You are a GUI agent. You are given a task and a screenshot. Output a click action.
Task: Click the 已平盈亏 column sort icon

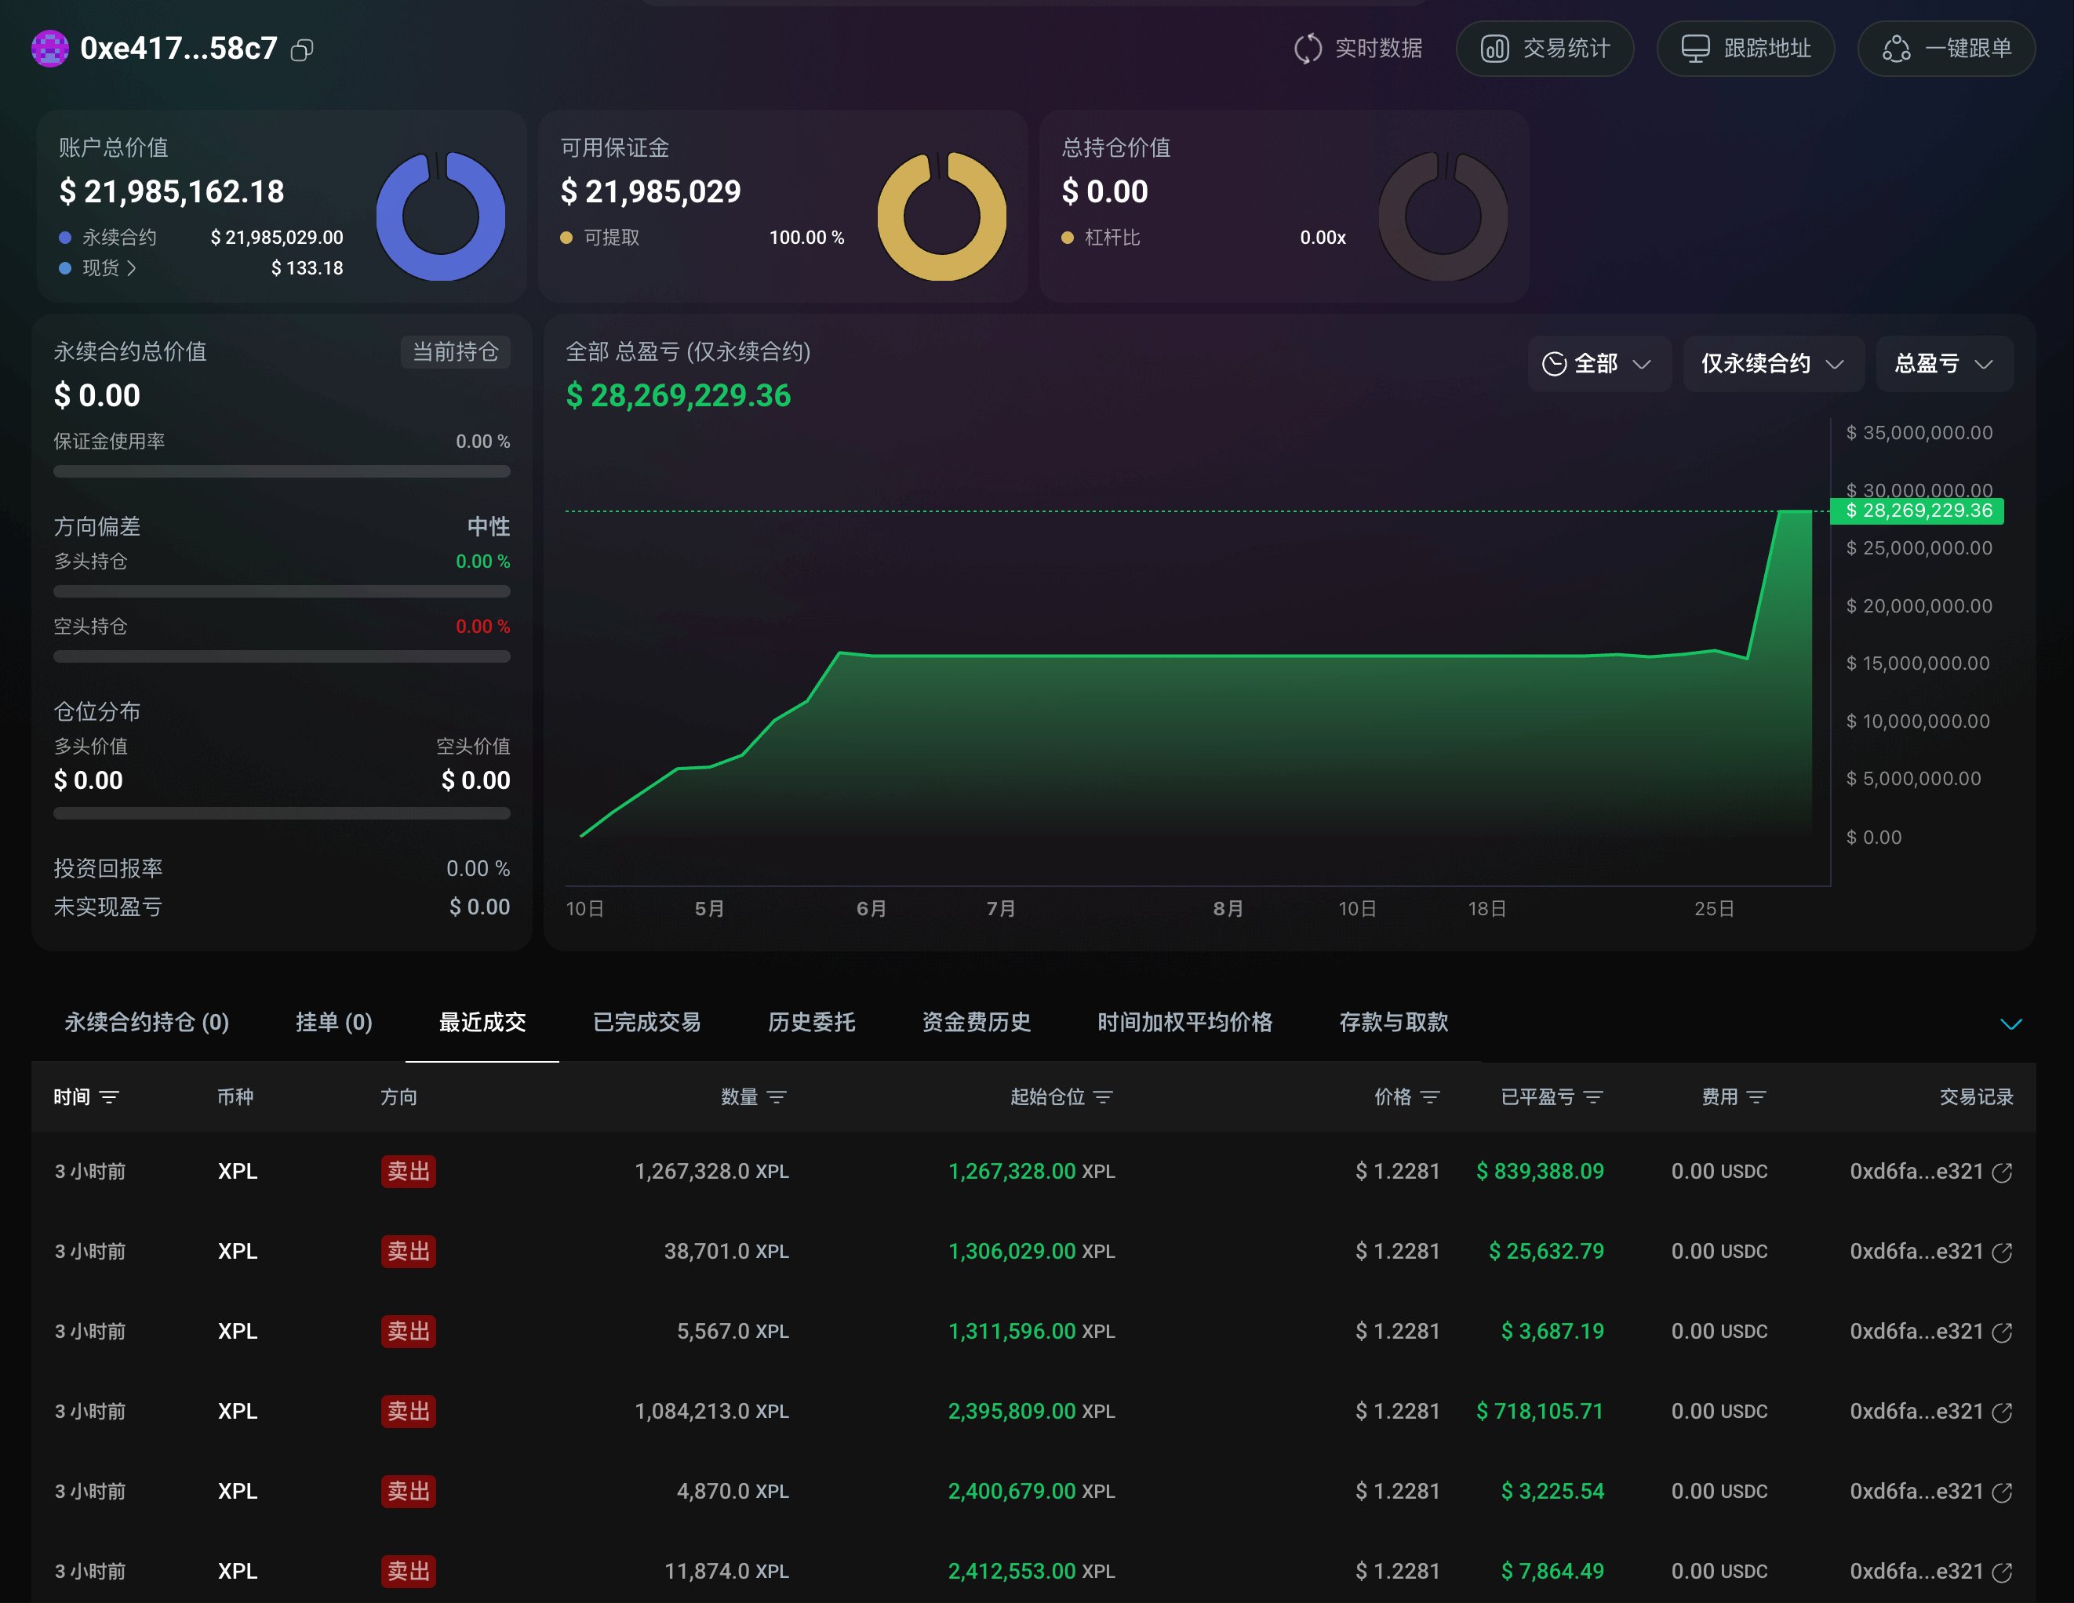pos(1593,1097)
